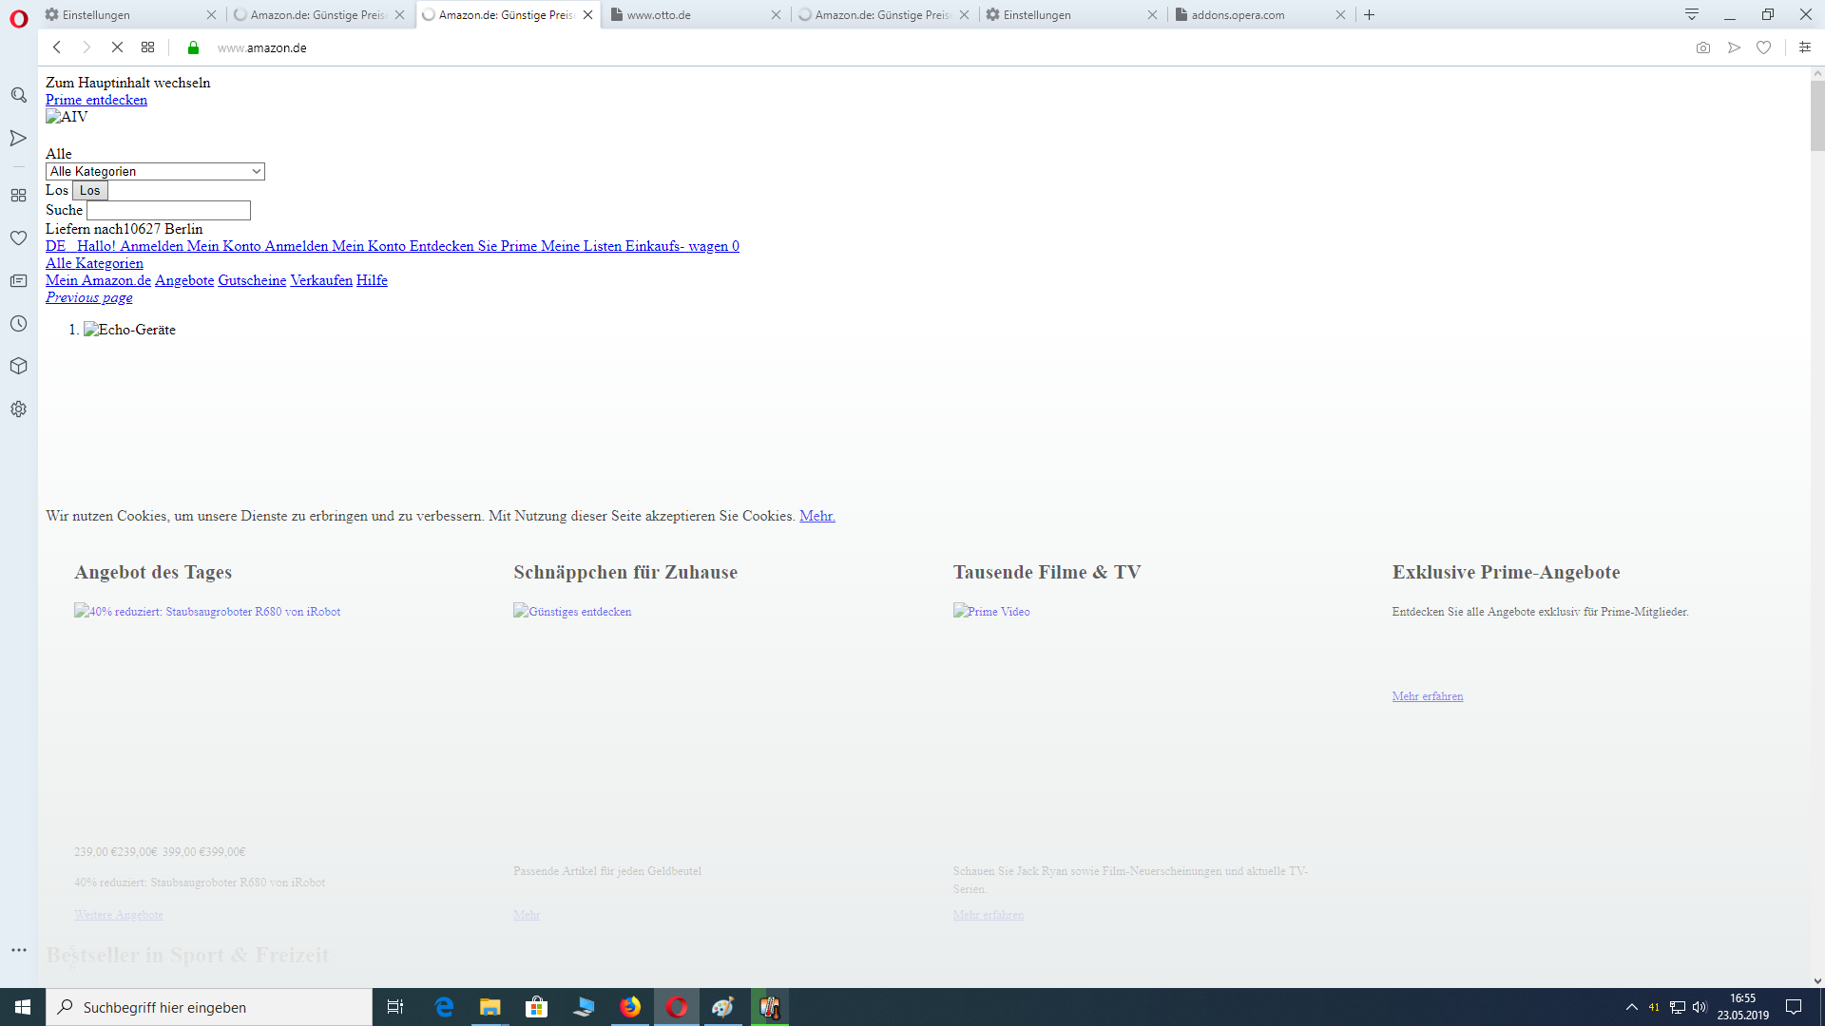Open Windows Start menu

click(x=23, y=1007)
